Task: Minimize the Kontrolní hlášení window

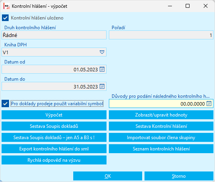Action: click(x=170, y=6)
